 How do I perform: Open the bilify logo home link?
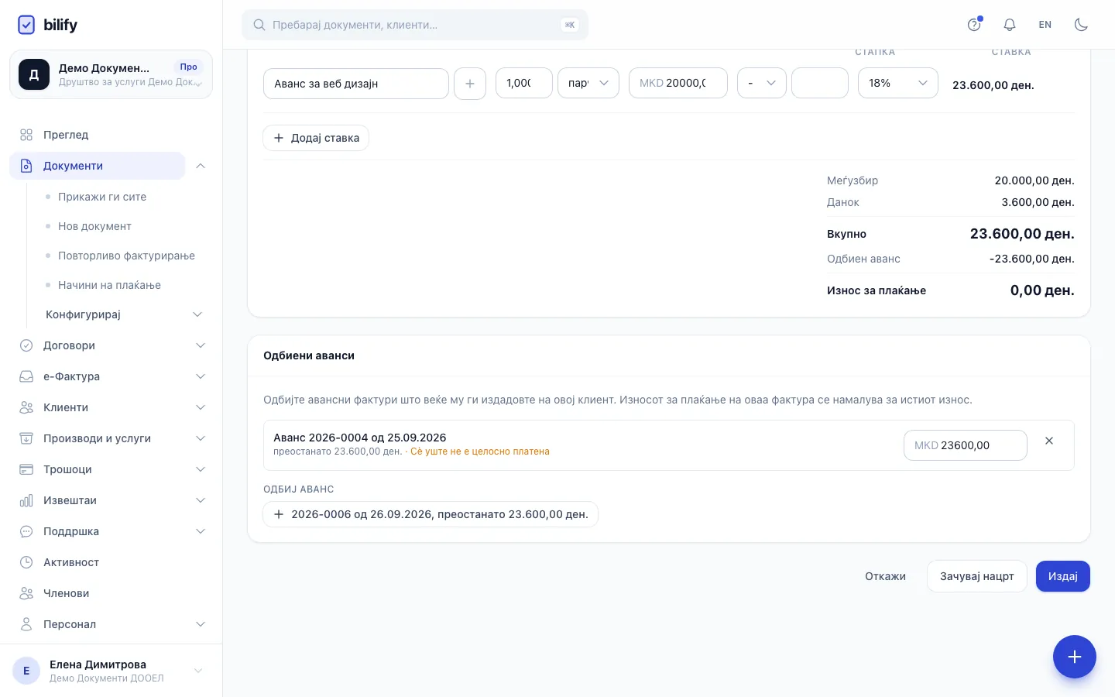tap(47, 25)
